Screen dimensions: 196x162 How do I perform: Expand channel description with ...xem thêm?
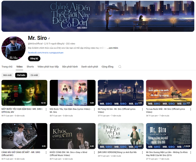(x=113, y=48)
